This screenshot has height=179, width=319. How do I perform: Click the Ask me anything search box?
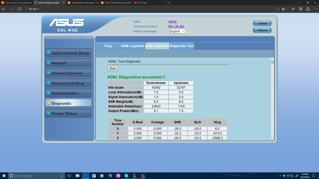37,175
